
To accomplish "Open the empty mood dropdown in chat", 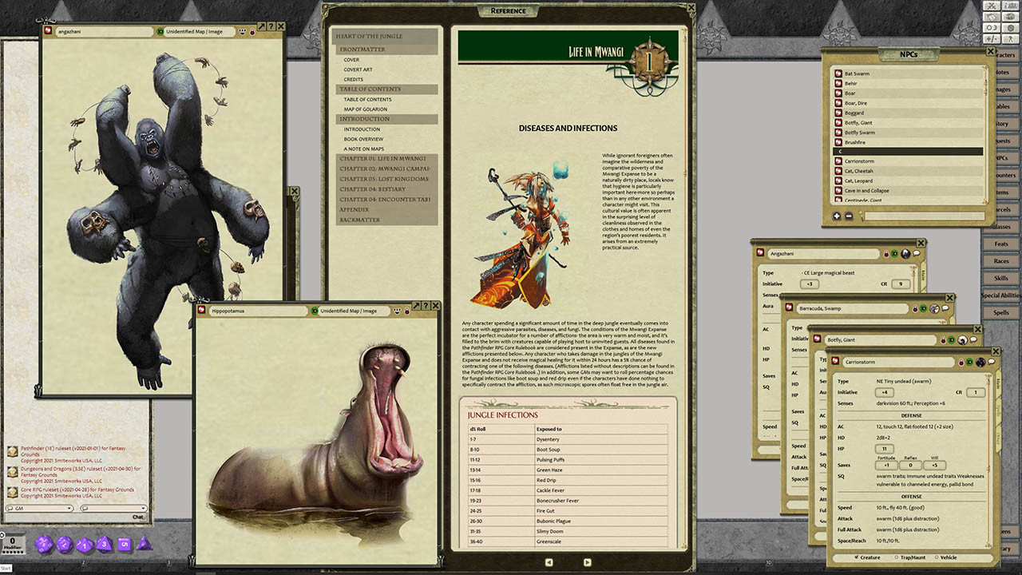I will 114,508.
